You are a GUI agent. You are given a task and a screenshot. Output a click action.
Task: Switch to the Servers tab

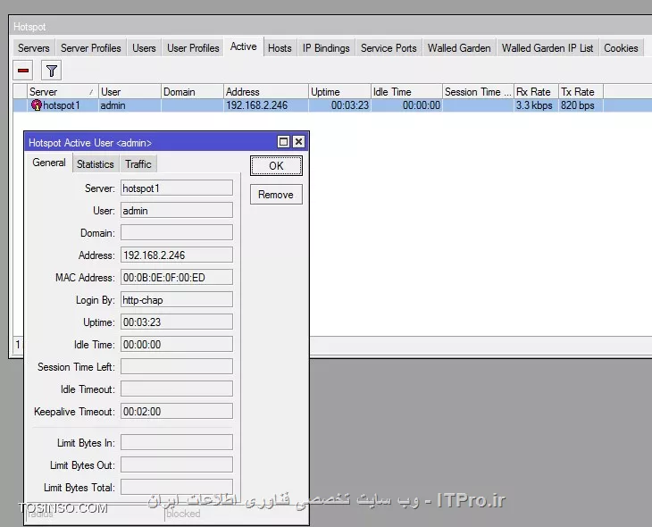34,48
